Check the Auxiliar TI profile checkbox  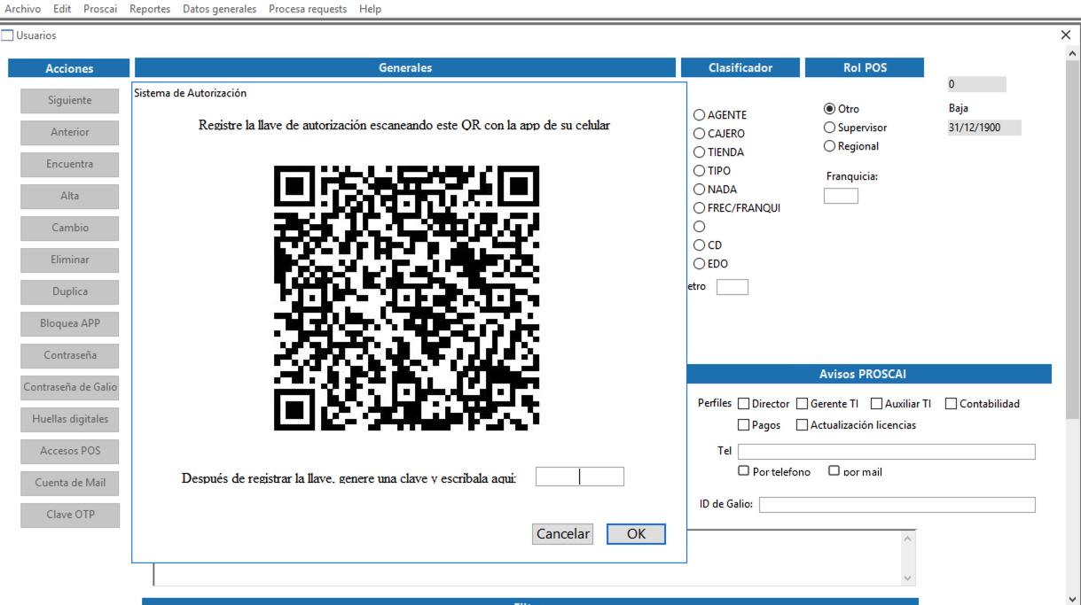click(877, 404)
